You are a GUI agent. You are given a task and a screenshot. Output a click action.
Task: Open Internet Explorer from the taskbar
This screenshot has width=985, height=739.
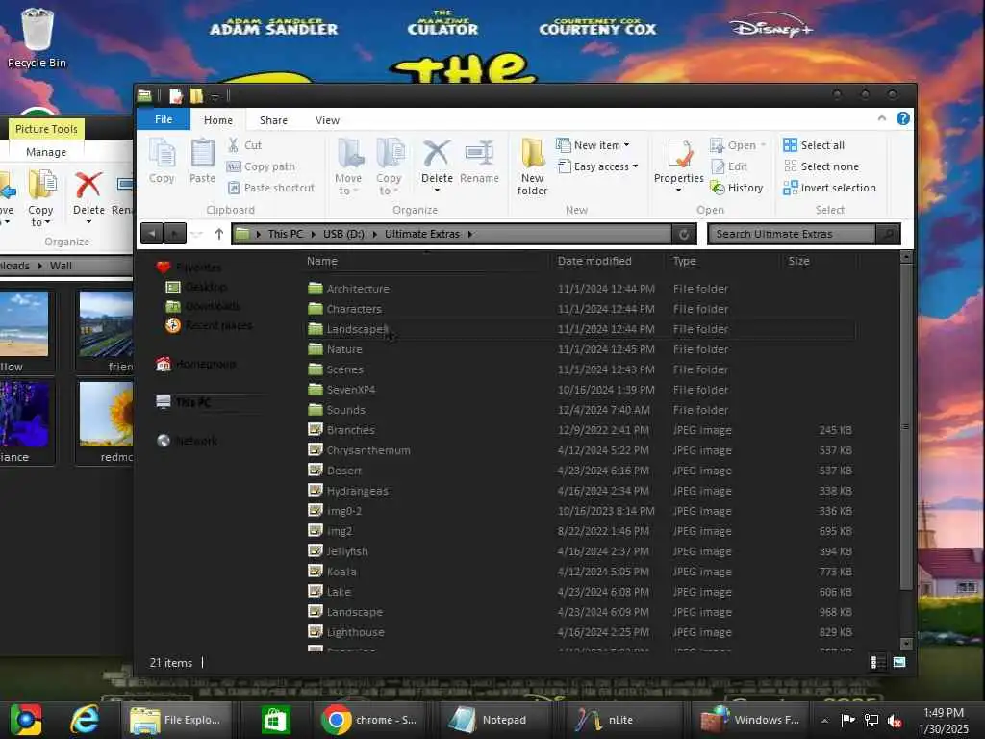(85, 720)
